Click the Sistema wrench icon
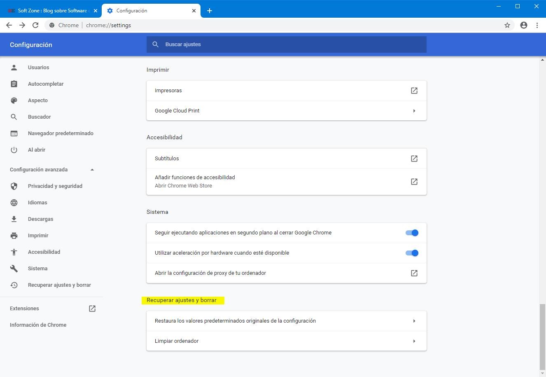This screenshot has height=377, width=546. [x=14, y=269]
